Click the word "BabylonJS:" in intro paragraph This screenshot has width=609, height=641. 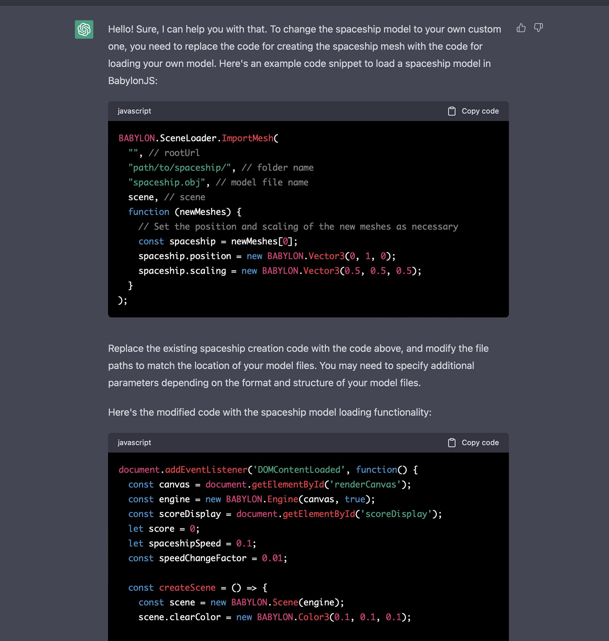(133, 81)
